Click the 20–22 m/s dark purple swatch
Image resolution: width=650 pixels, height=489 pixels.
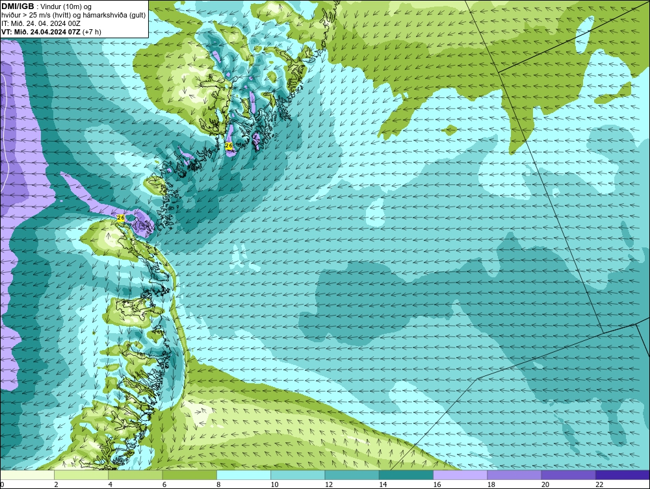(x=568, y=475)
